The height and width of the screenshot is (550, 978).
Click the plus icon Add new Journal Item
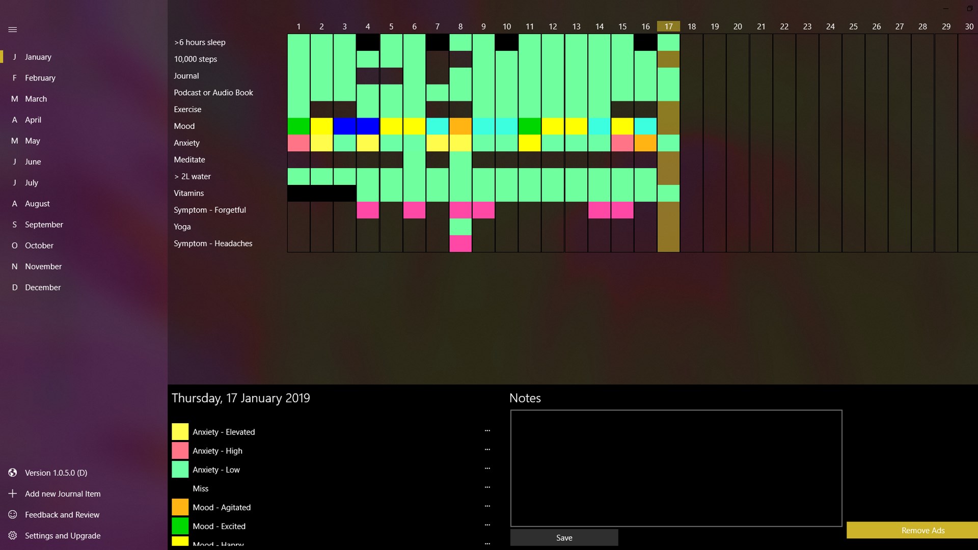coord(13,493)
